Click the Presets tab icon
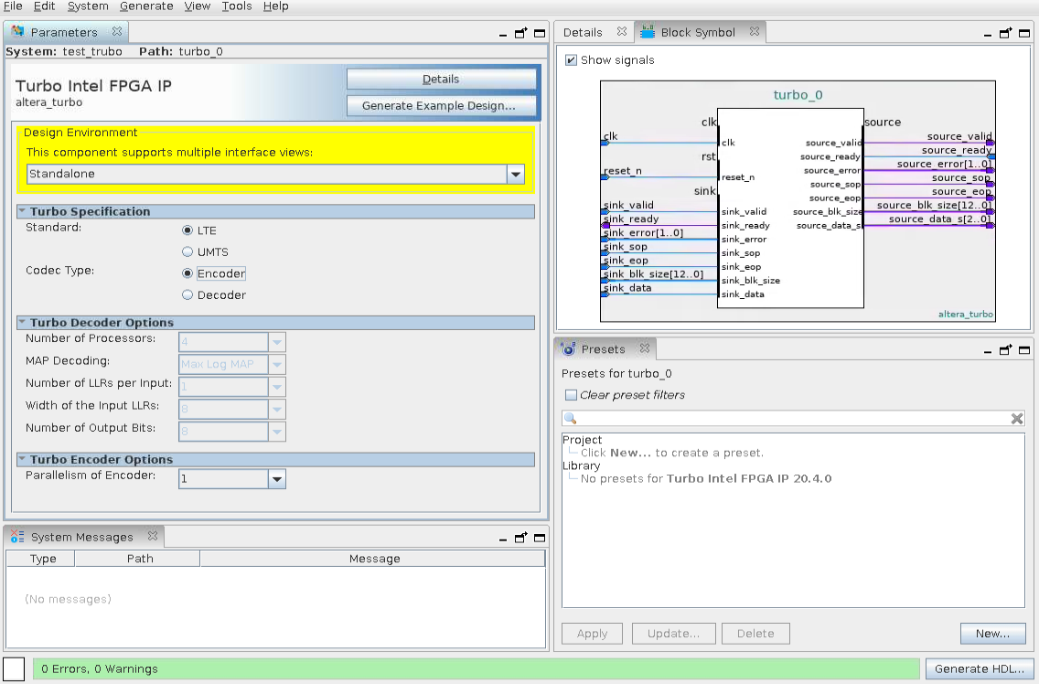The width and height of the screenshot is (1039, 684). (x=568, y=348)
